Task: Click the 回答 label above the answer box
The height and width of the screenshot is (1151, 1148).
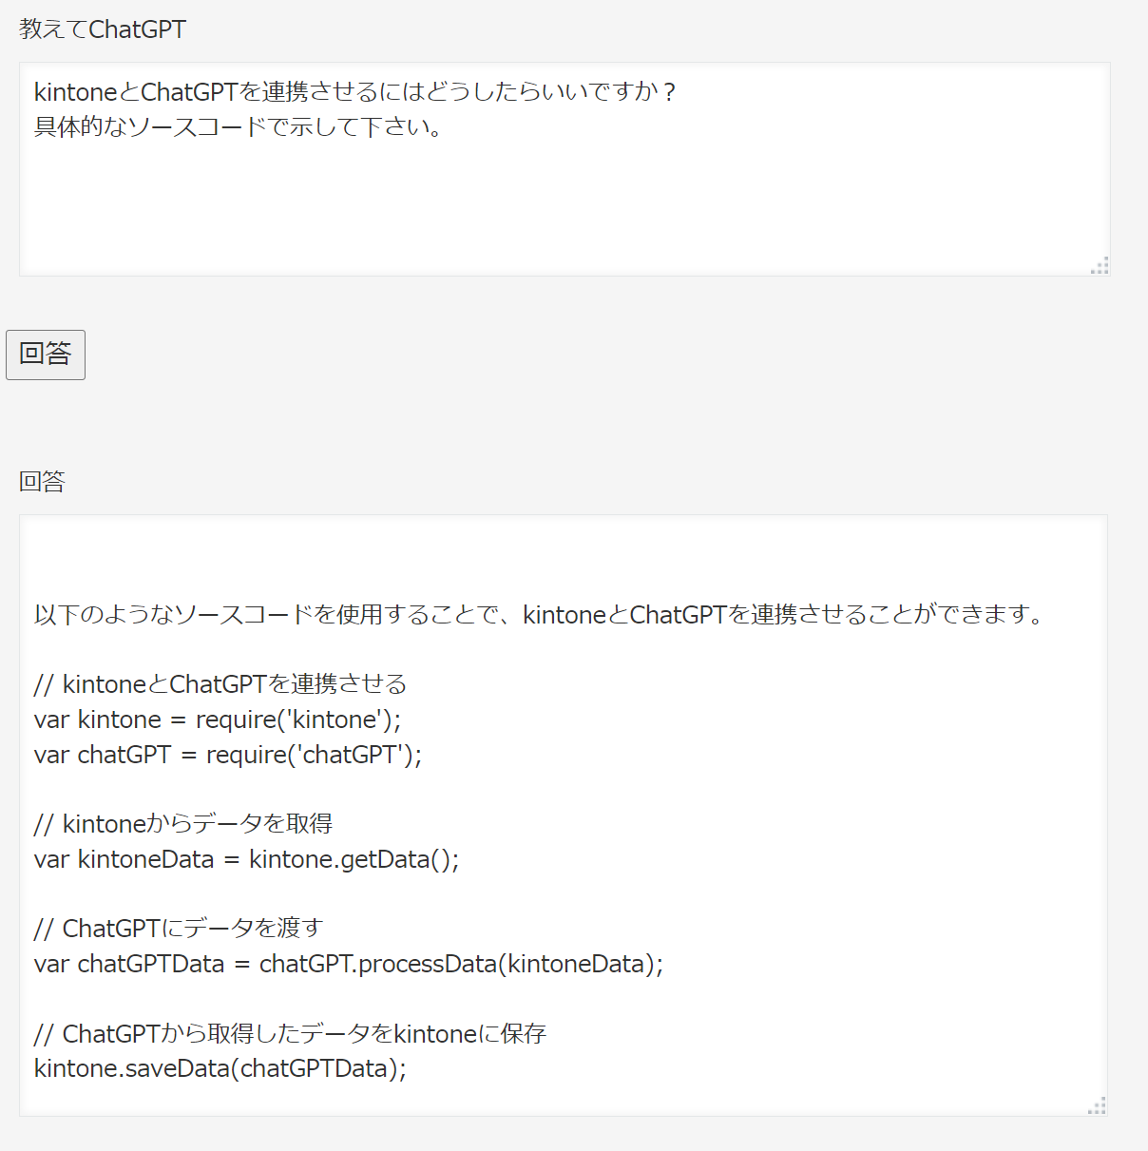Action: 42,481
